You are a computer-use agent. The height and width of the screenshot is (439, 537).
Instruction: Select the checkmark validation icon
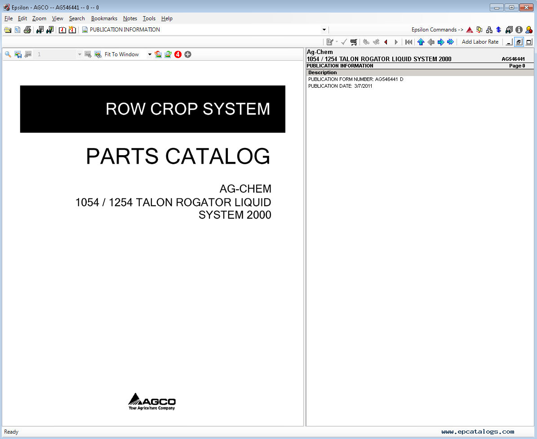coord(344,41)
